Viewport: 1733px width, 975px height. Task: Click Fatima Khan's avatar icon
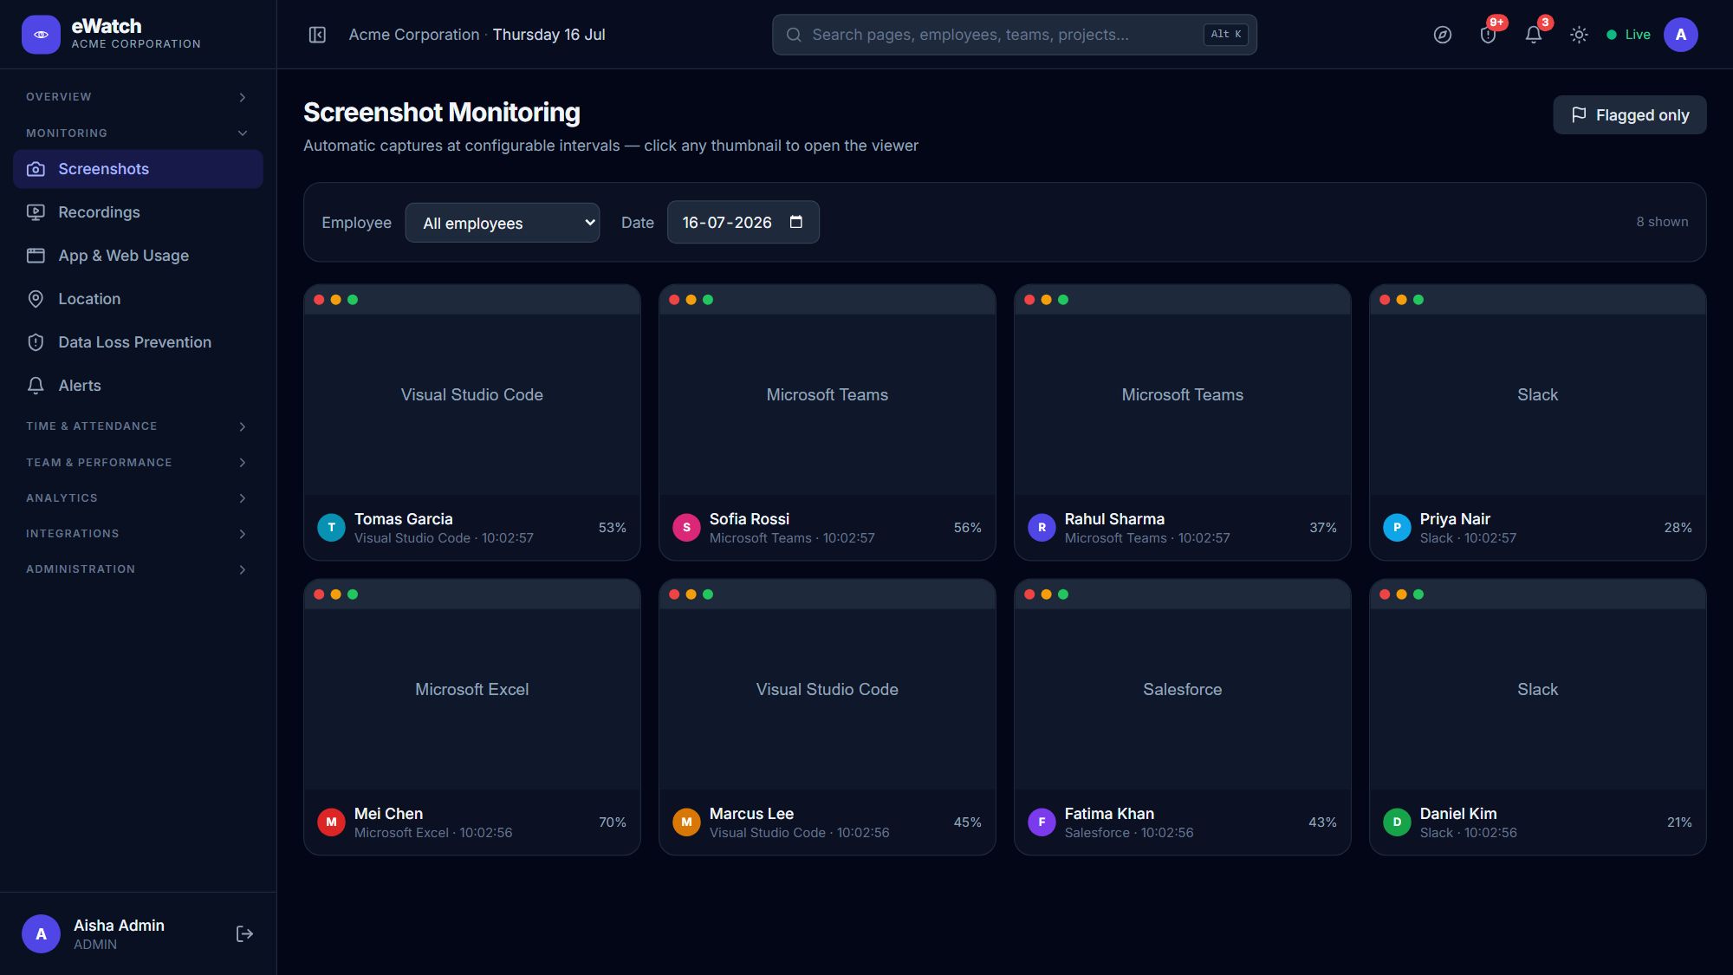click(x=1042, y=822)
